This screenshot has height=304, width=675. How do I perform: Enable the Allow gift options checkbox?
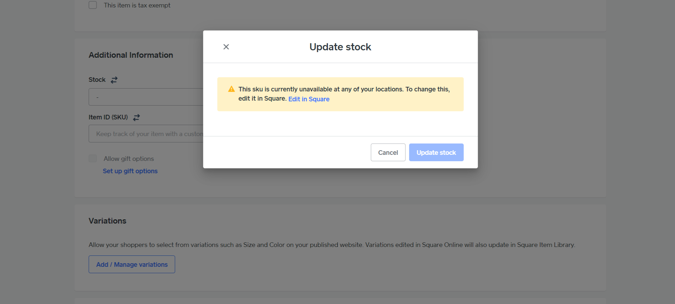pos(93,158)
